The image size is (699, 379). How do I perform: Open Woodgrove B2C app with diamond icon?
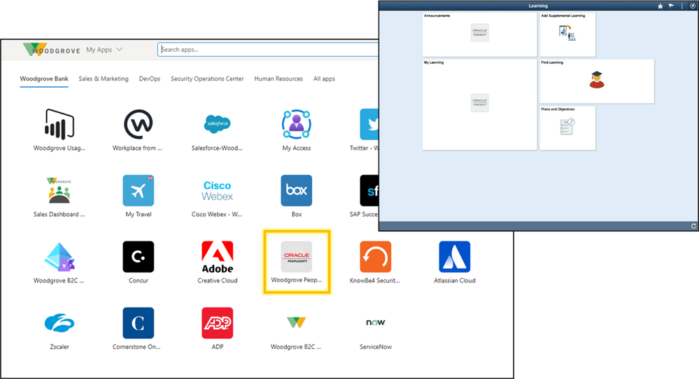(59, 263)
